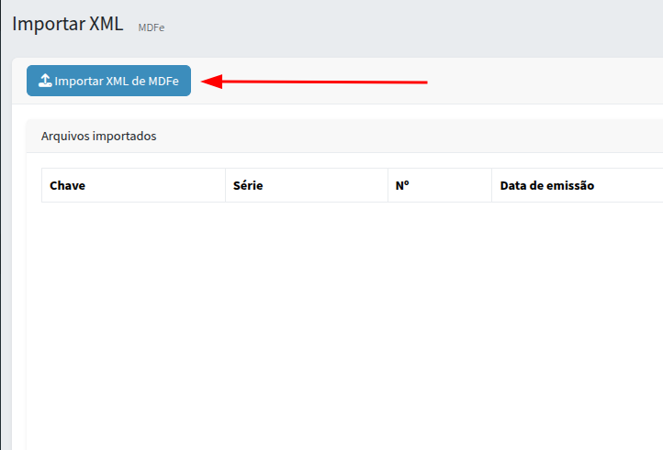Click the "Nº" column header
Image resolution: width=663 pixels, height=450 pixels.
point(402,185)
